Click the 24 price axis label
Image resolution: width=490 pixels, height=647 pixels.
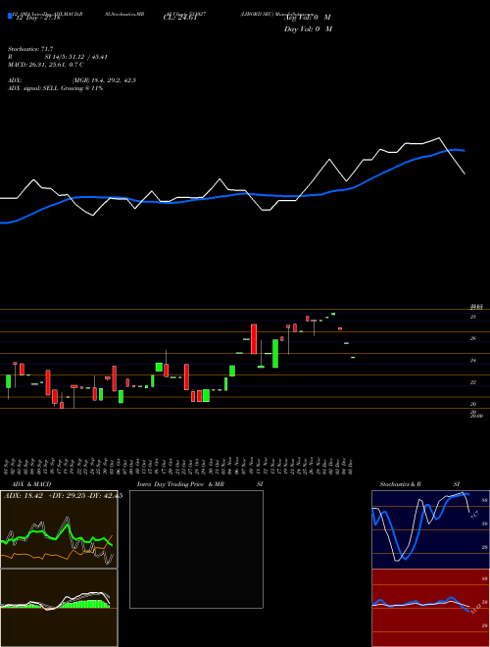click(473, 361)
